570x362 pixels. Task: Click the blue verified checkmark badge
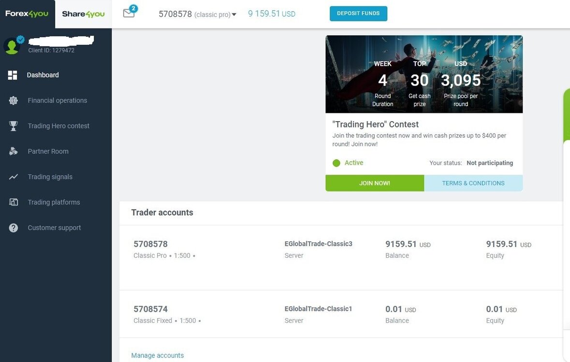21,39
